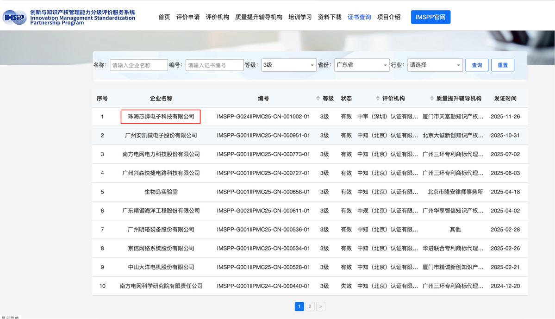Click the blue IMSPP官网 button

[430, 17]
